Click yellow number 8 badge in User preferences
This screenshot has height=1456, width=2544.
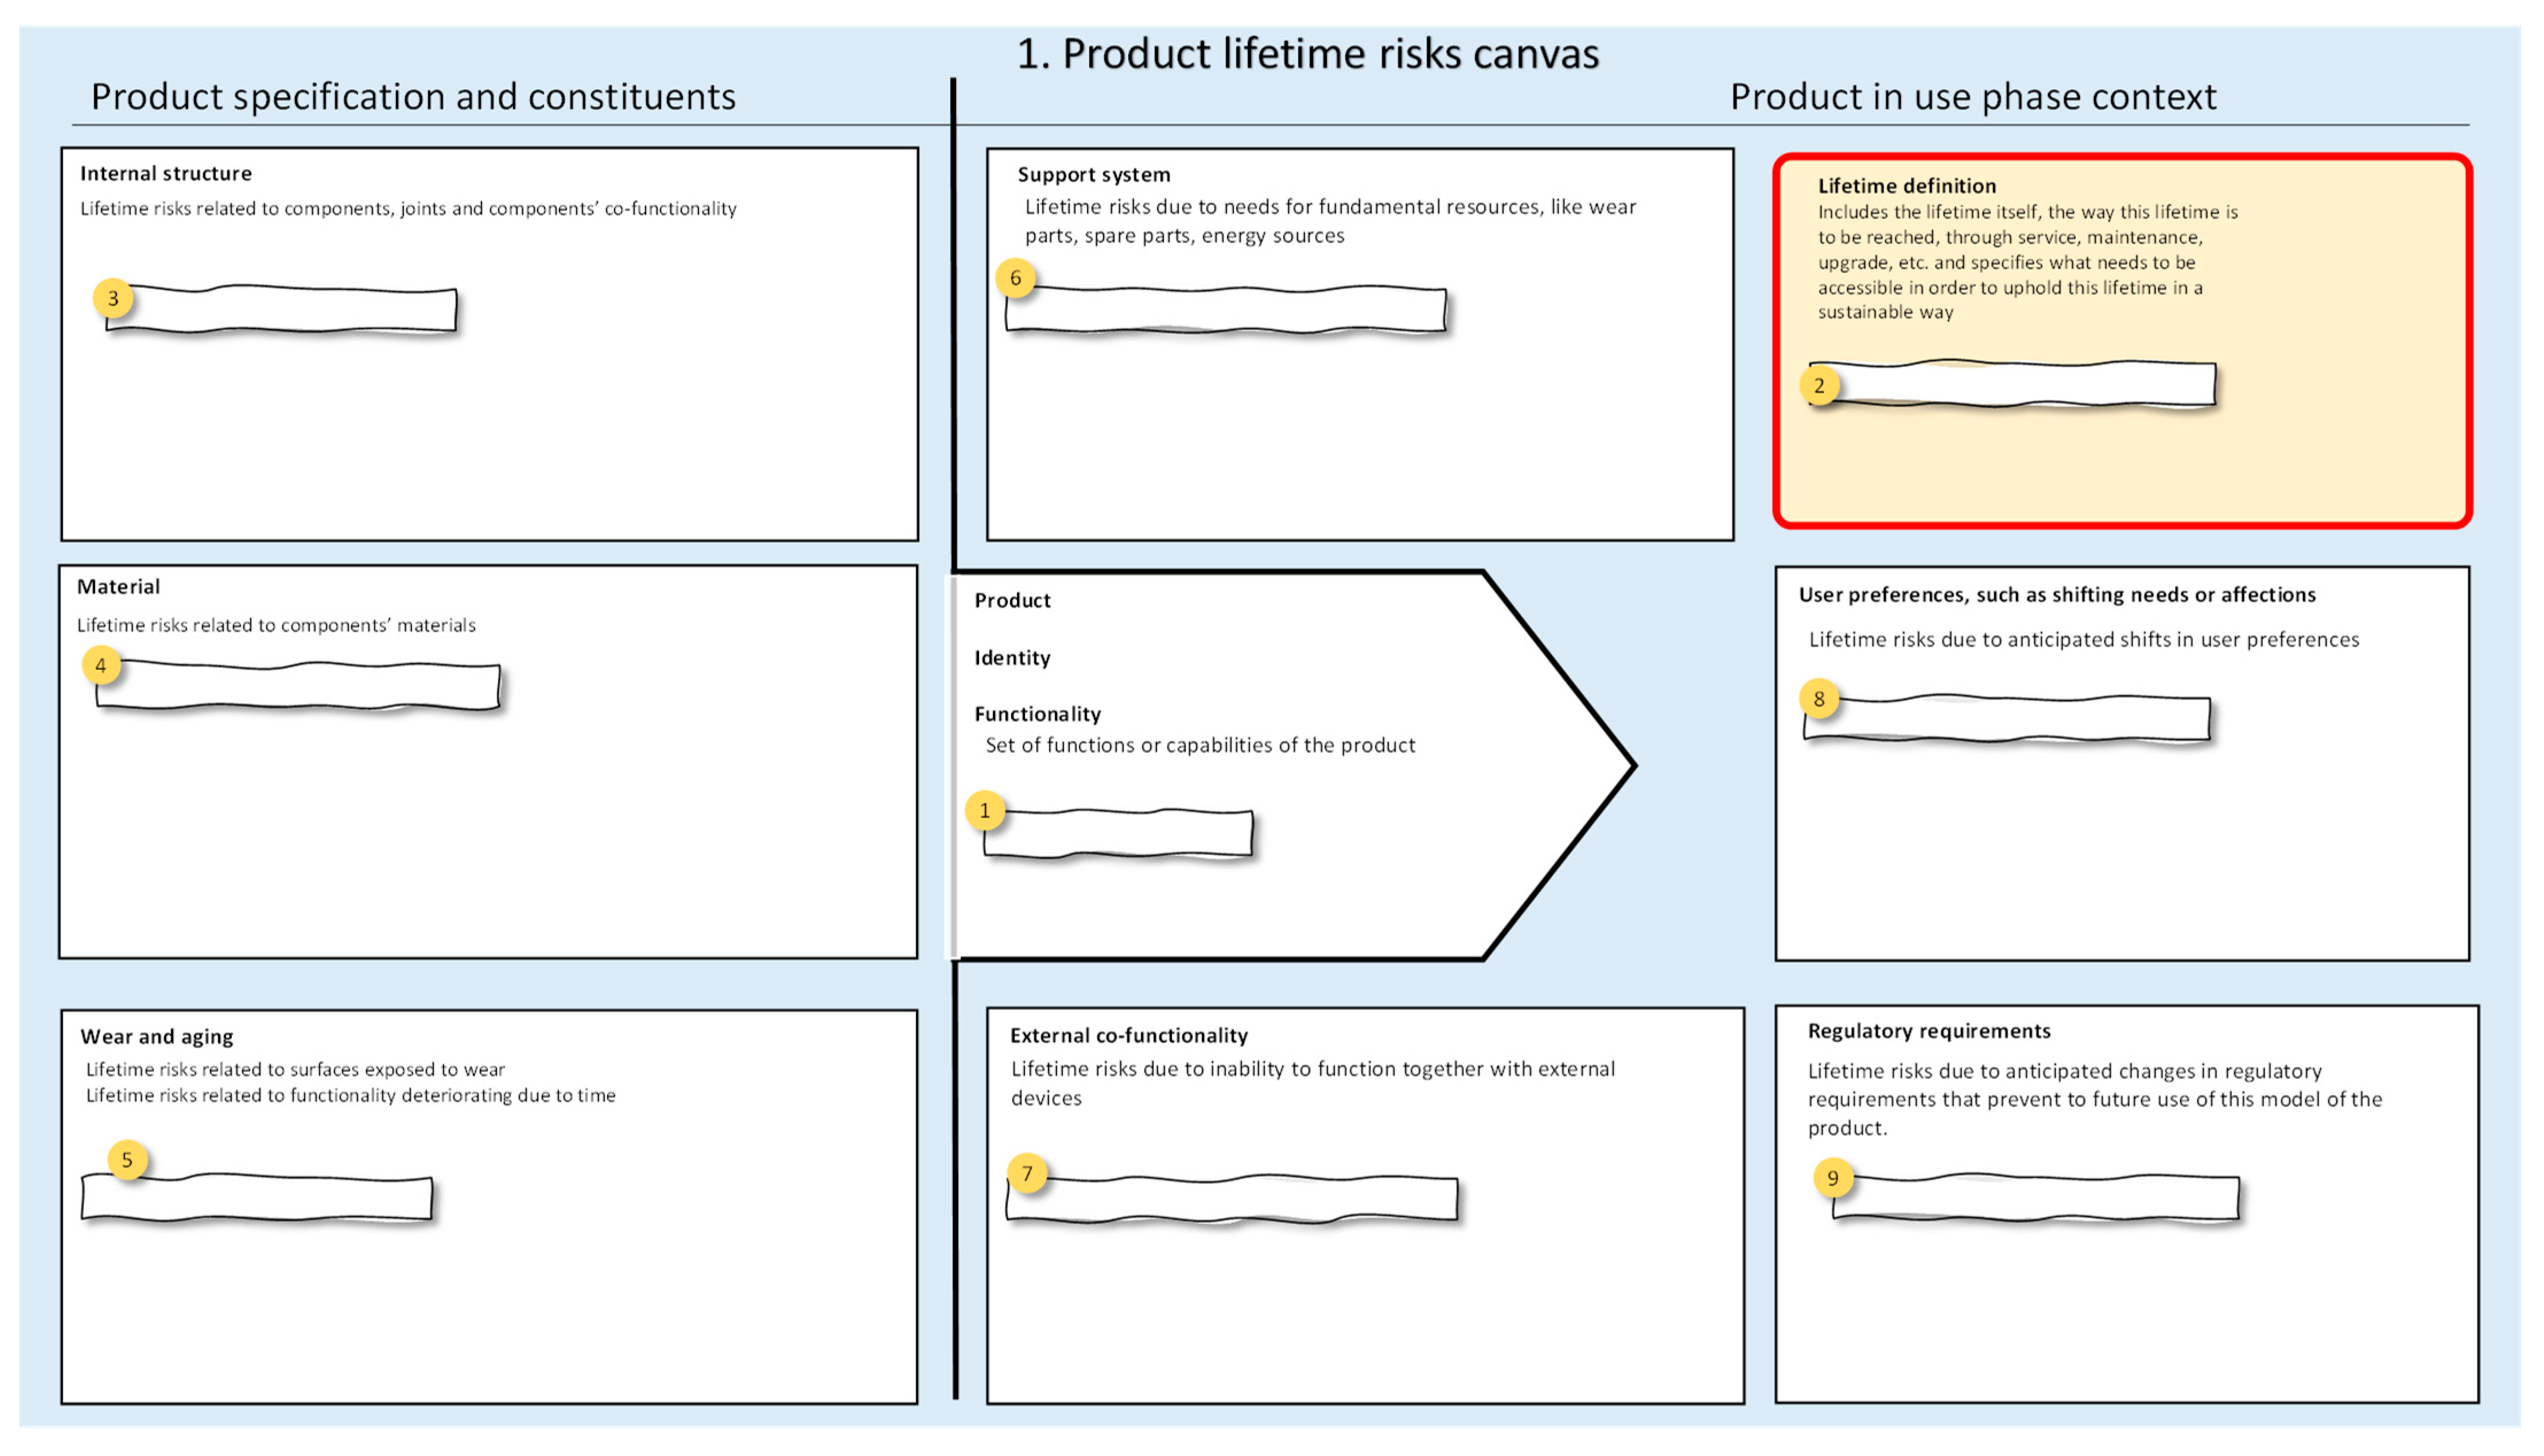pos(1819,698)
